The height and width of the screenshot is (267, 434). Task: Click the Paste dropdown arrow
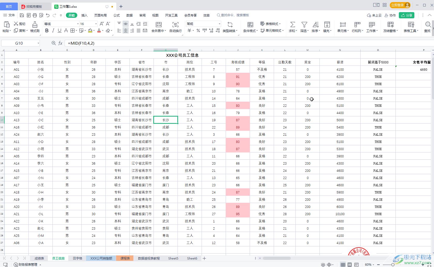(x=10, y=31)
